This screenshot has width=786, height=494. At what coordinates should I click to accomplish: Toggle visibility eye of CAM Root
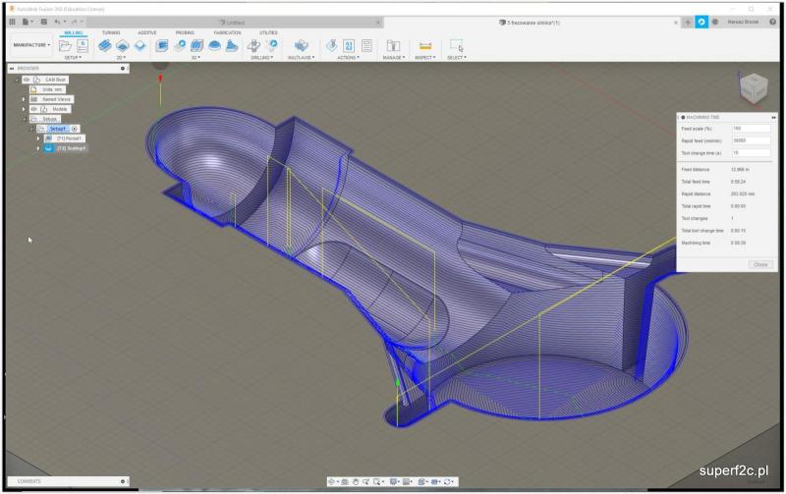click(x=27, y=80)
